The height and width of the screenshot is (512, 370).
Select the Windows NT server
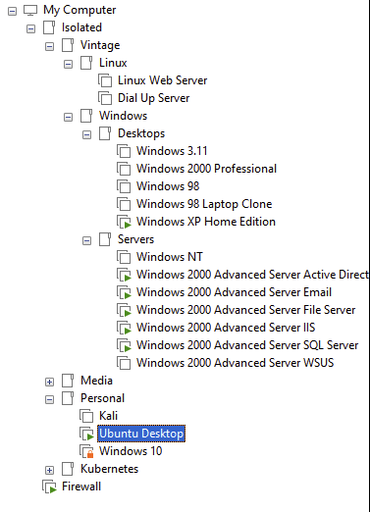[x=170, y=257]
